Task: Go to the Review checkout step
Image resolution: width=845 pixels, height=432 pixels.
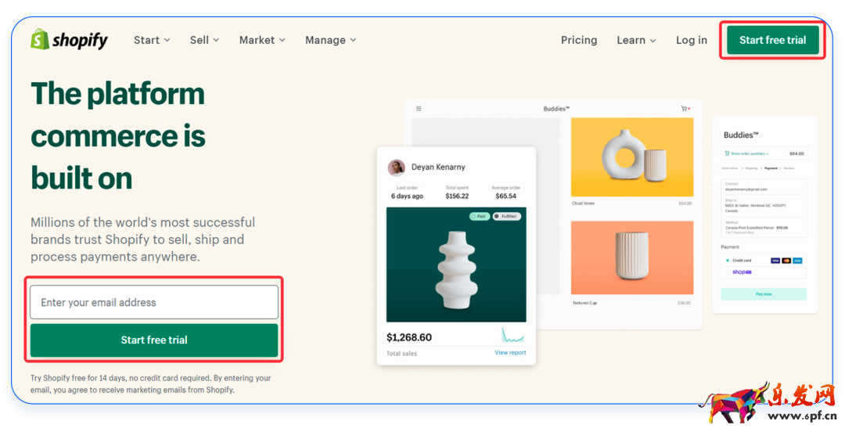Action: (789, 168)
